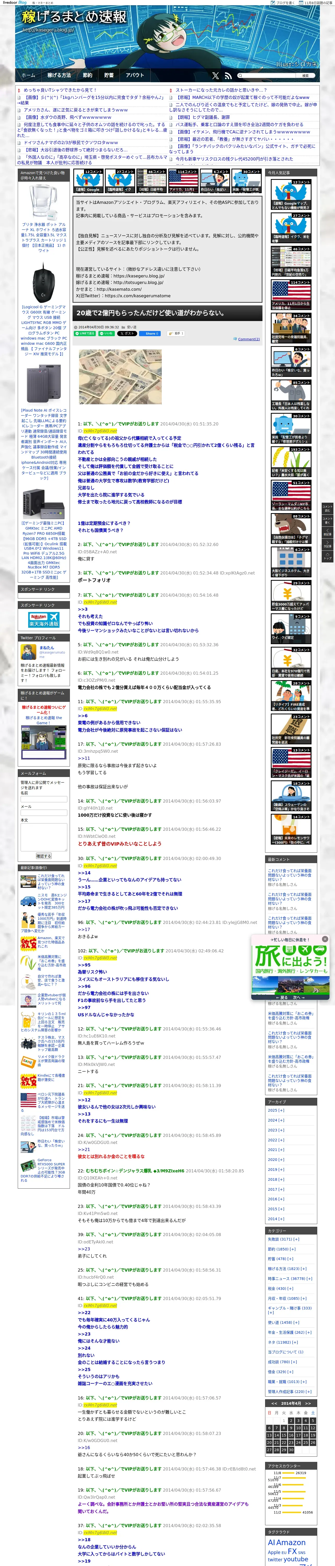Expand the 使い道 (1458) category
This screenshot has height=1566, width=335.
tap(283, 1322)
